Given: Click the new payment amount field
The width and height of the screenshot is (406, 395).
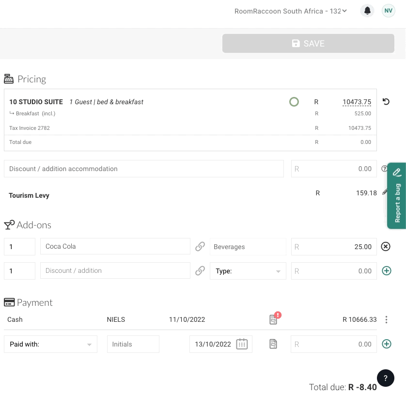Looking at the screenshot, I should [334, 344].
